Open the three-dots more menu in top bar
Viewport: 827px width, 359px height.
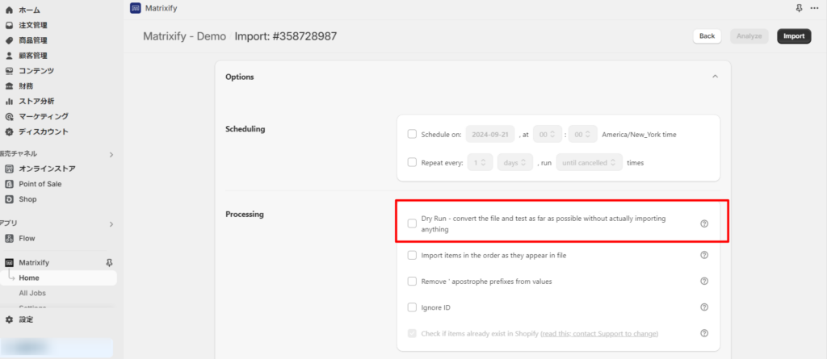[x=814, y=8]
